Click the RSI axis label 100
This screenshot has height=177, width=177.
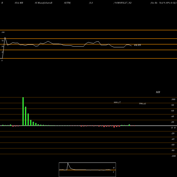(x=3, y=32)
